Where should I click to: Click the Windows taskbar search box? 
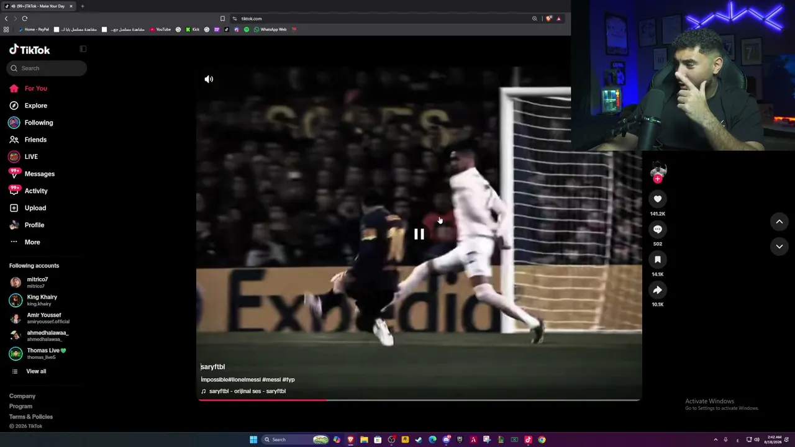pyautogui.click(x=296, y=440)
